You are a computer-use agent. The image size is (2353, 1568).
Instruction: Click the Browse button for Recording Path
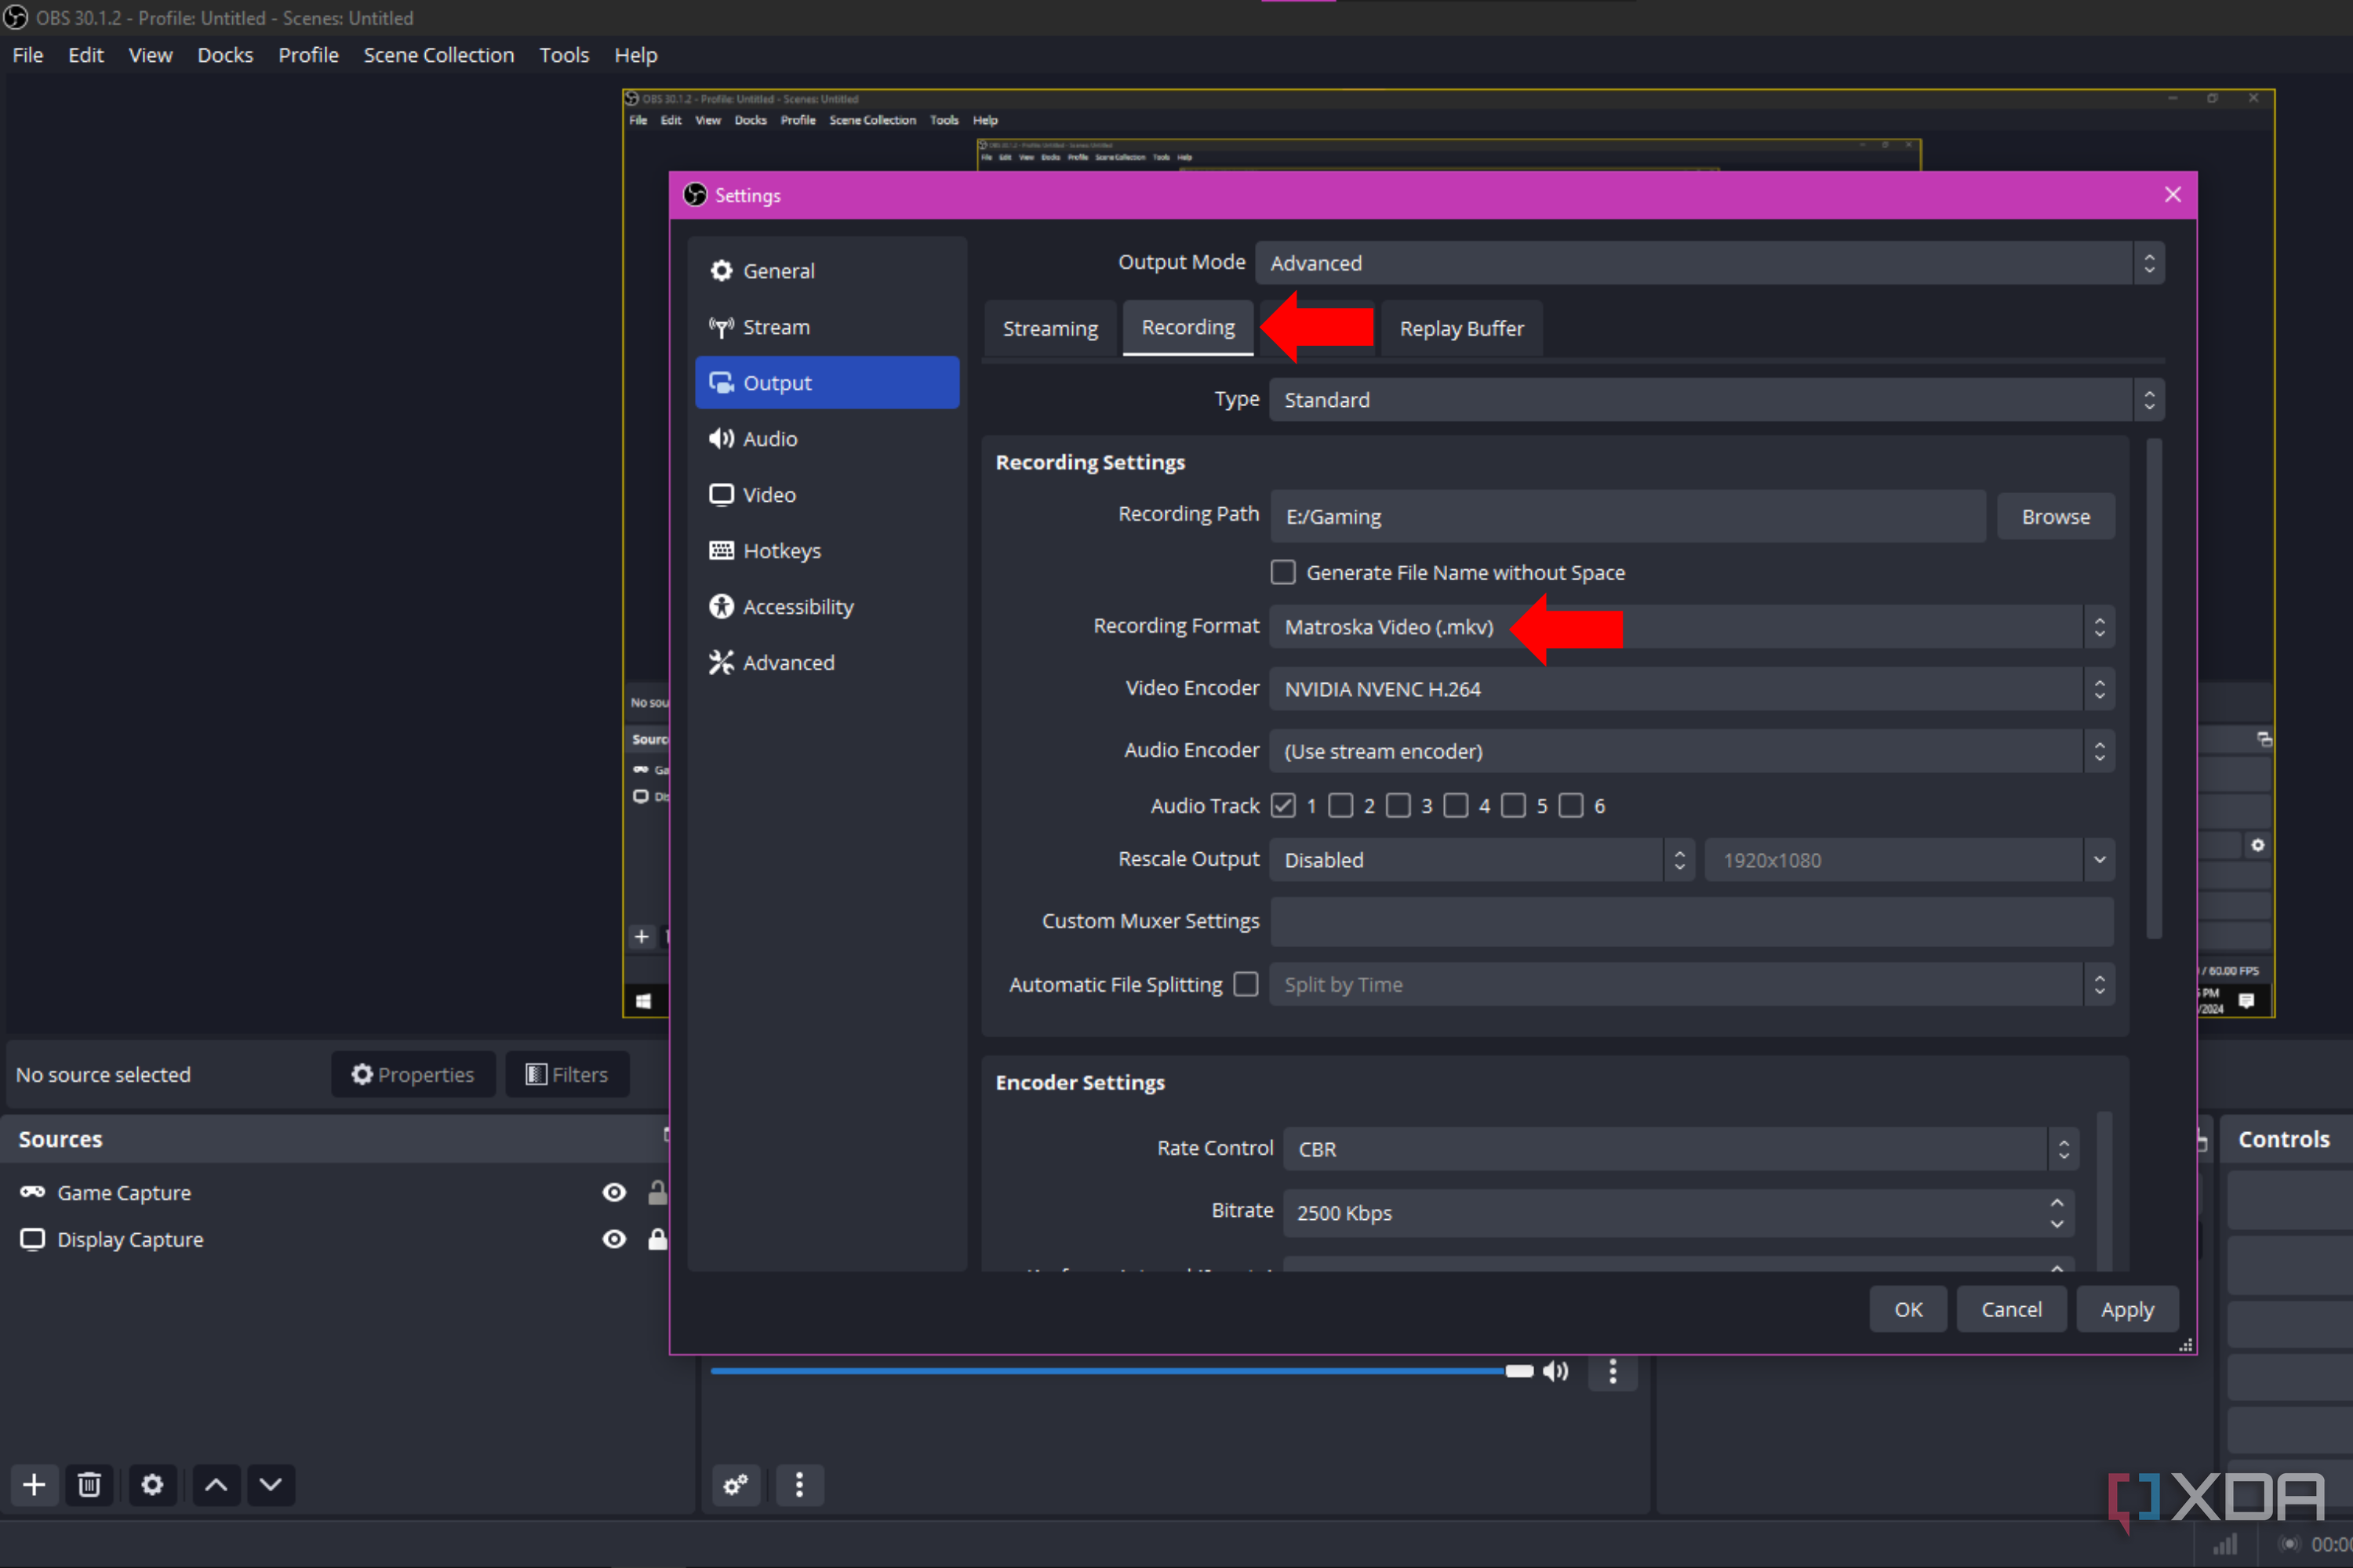click(2055, 516)
